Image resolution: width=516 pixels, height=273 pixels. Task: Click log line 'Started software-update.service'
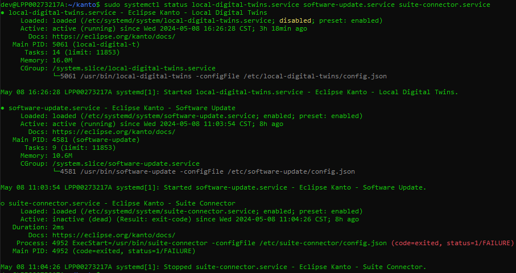coord(213,188)
